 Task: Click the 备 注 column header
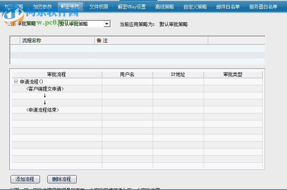tap(151, 40)
